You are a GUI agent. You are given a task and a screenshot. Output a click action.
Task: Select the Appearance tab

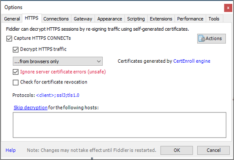pyautogui.click(x=110, y=19)
